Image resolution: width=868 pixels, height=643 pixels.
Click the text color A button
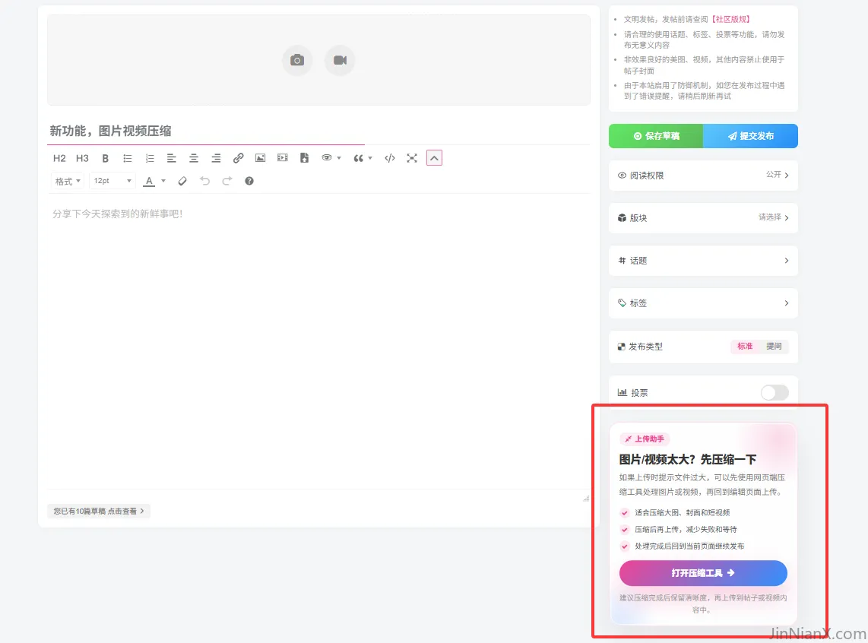pyautogui.click(x=149, y=181)
